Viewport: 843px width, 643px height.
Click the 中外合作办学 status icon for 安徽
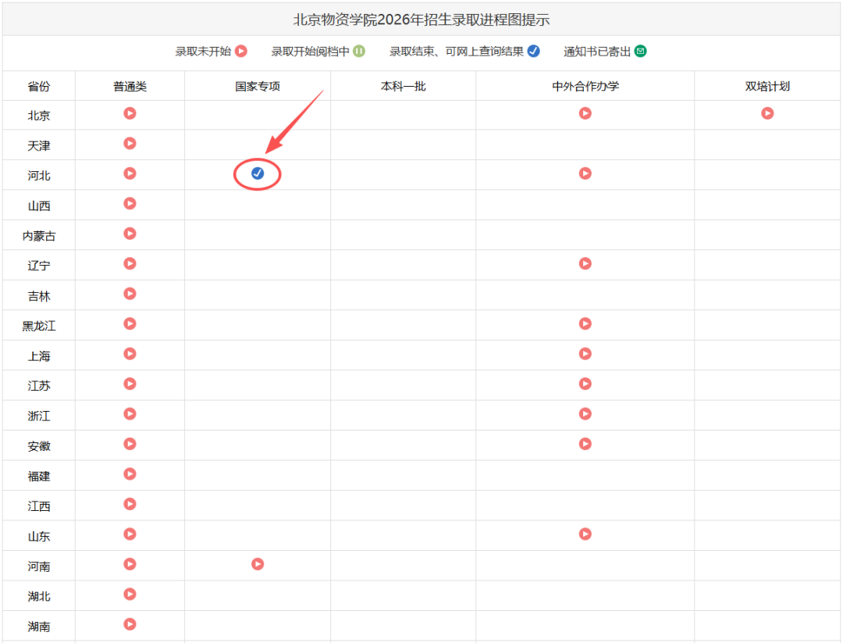click(x=585, y=444)
